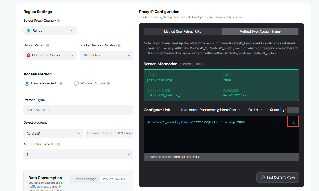The width and height of the screenshot is (319, 191).
Task: Click the Hong Kong flag icon
Action: (x=28, y=55)
